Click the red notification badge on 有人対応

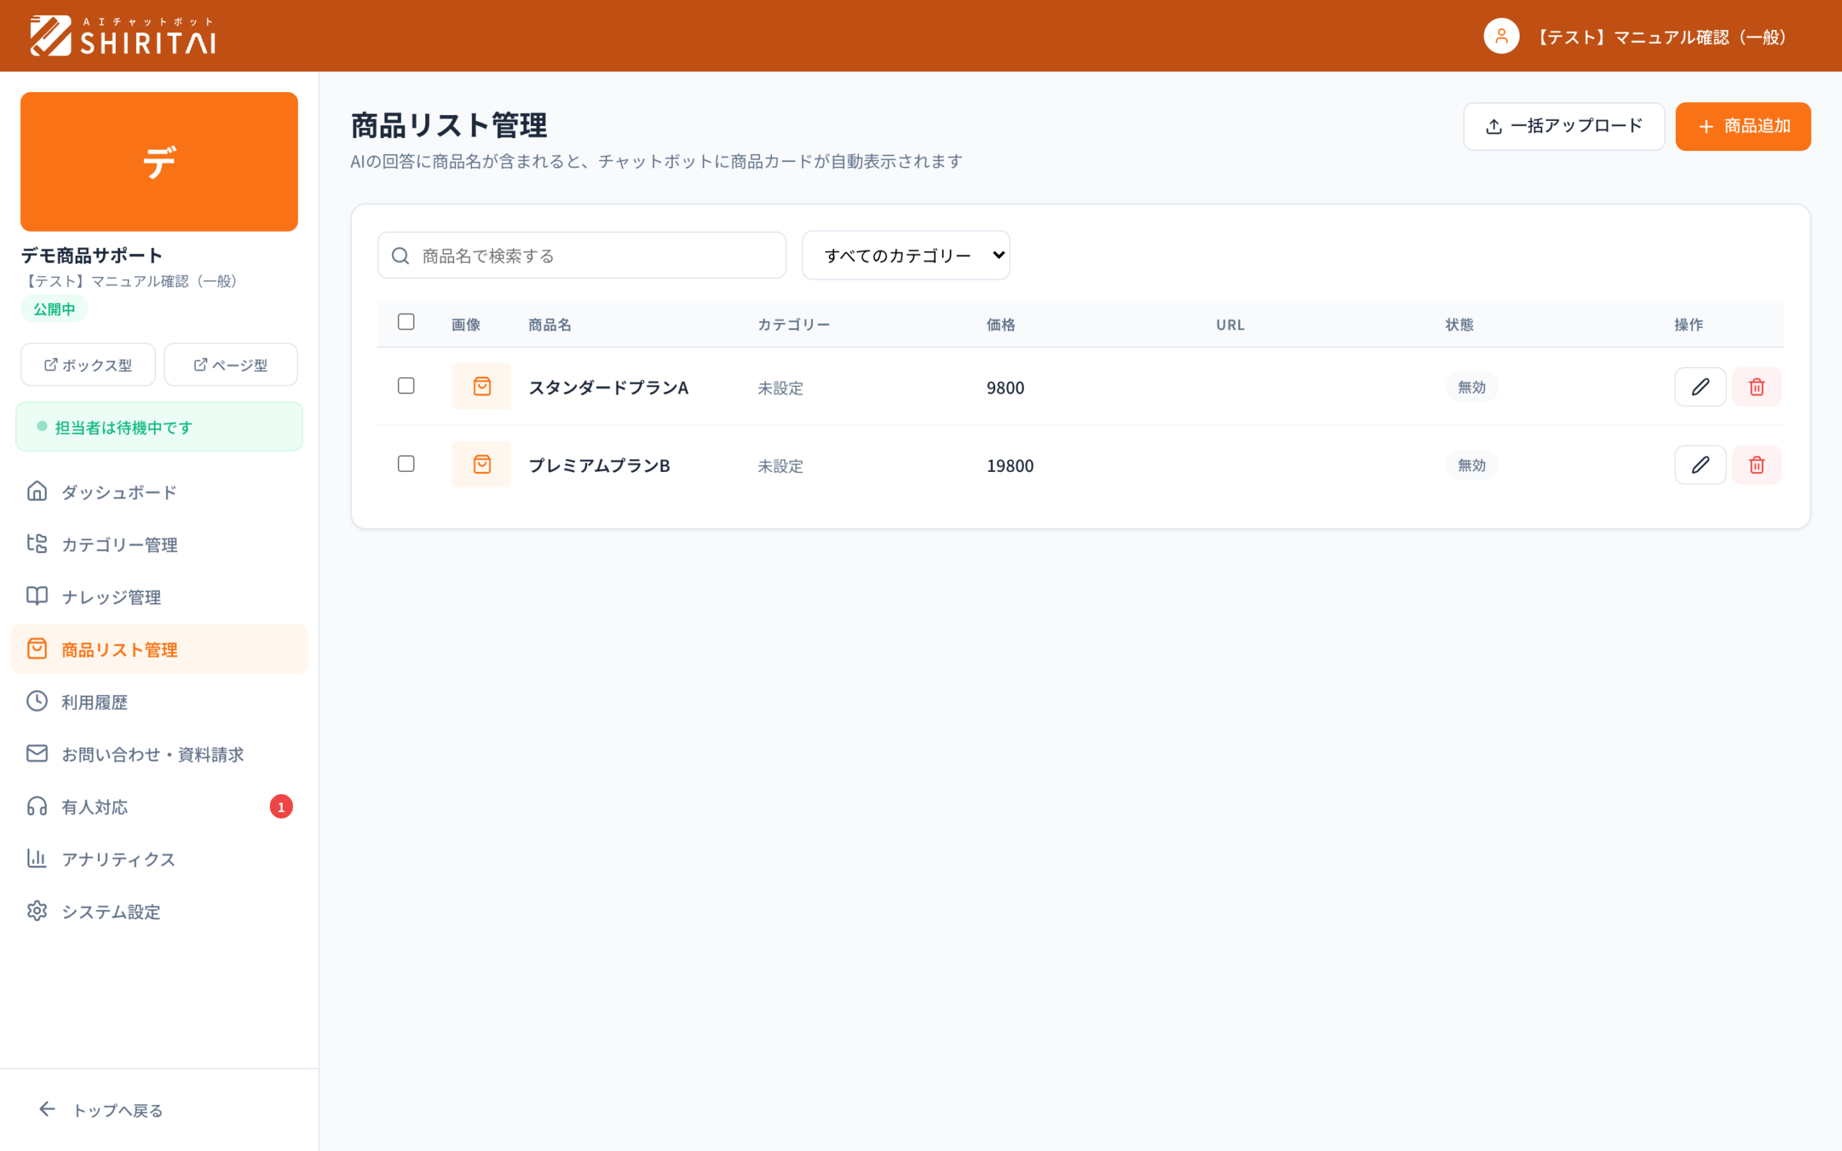coord(281,807)
